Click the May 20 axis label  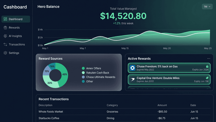click(167, 48)
